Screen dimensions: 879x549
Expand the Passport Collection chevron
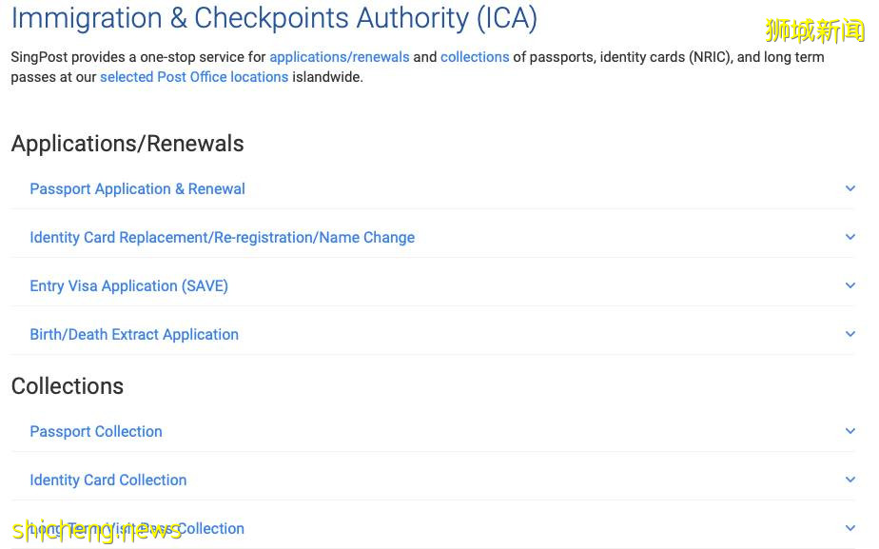pos(850,431)
